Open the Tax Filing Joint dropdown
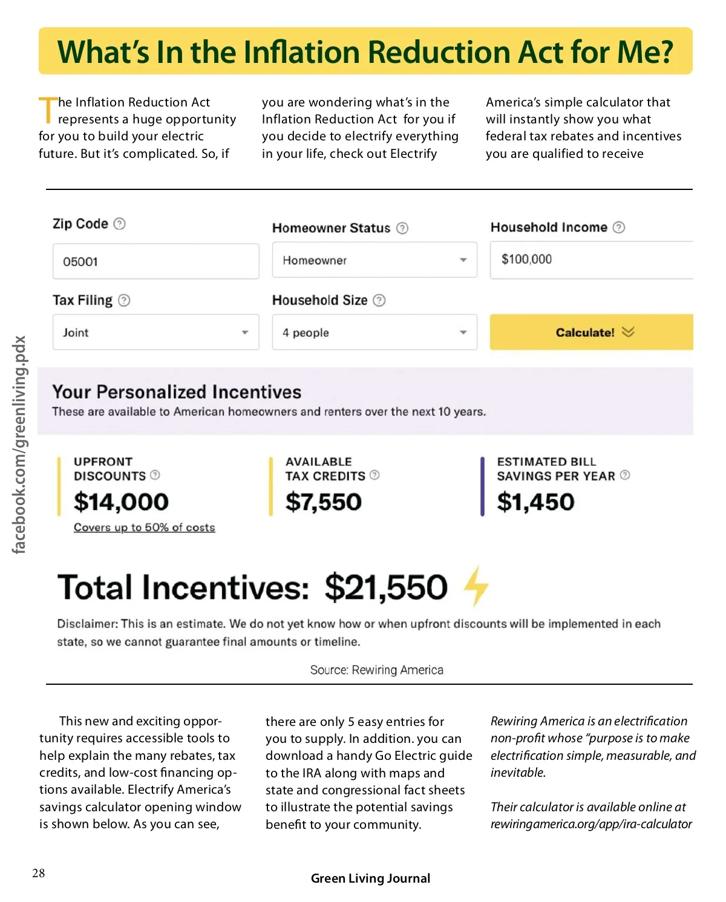Viewport: 726px width, 902px height. point(156,332)
